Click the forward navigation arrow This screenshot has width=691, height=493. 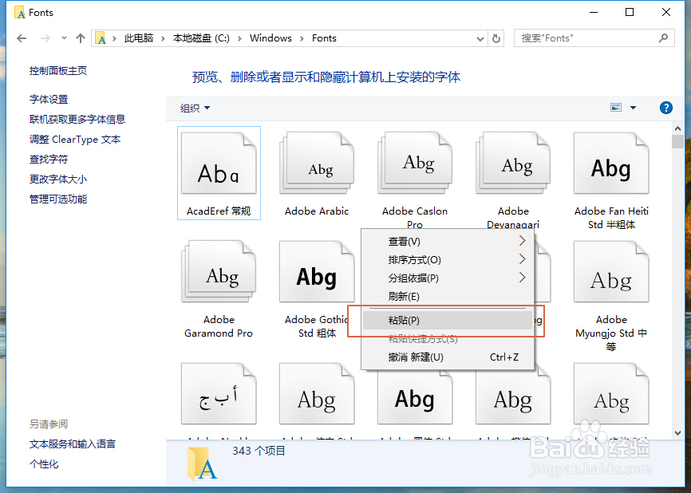(45, 38)
